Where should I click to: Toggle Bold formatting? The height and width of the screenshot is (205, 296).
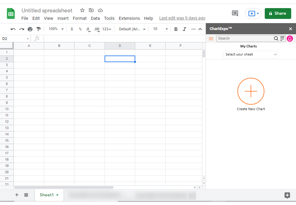click(x=176, y=29)
